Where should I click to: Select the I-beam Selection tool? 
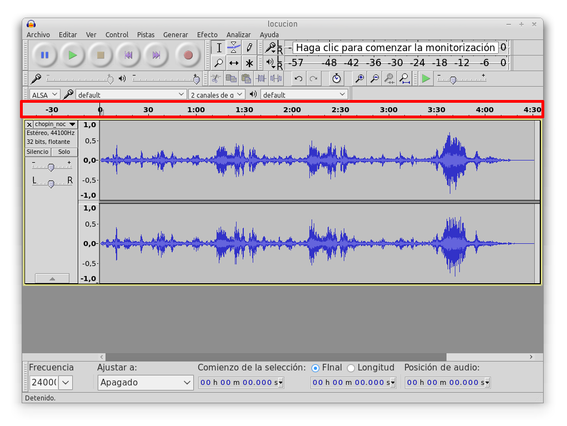tap(219, 47)
